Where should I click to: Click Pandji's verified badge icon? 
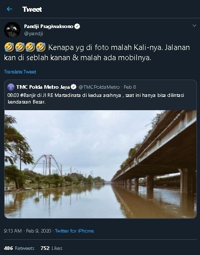click(77, 27)
